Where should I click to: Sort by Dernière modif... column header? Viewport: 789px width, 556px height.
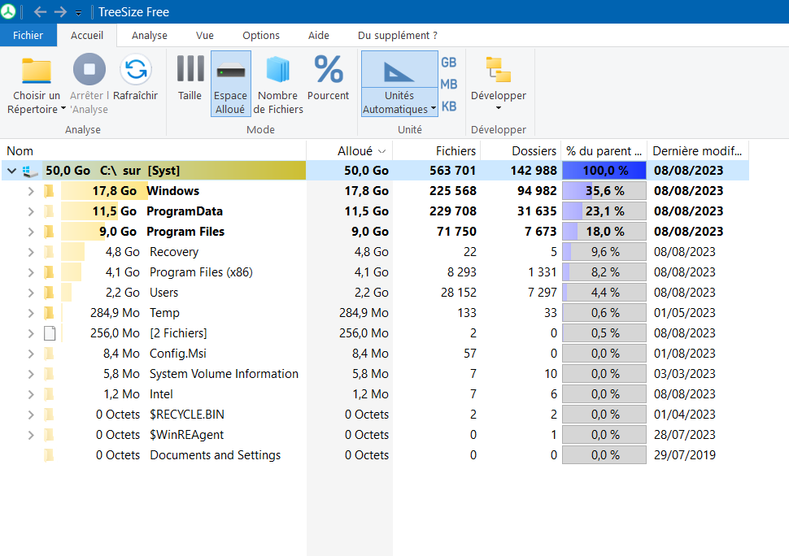pos(698,151)
